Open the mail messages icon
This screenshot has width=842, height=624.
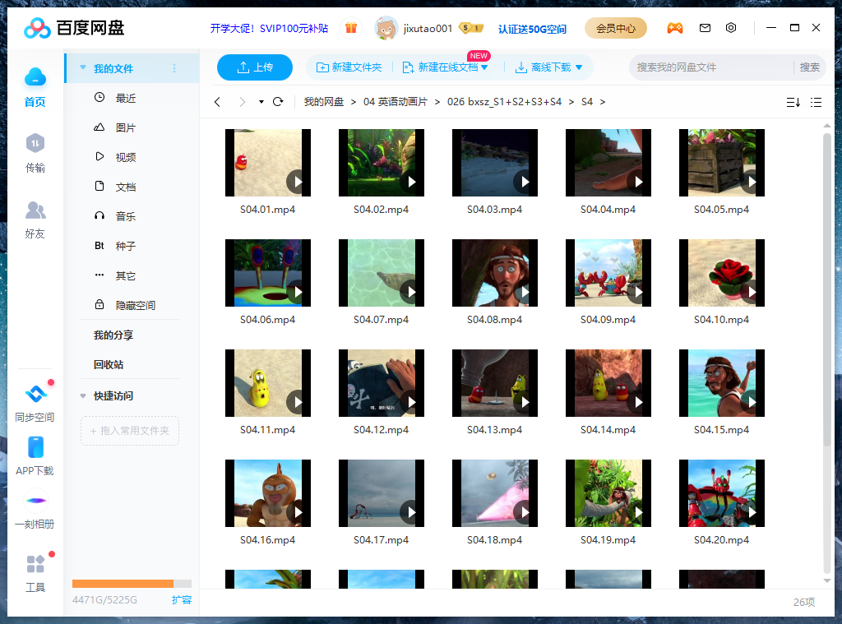705,28
